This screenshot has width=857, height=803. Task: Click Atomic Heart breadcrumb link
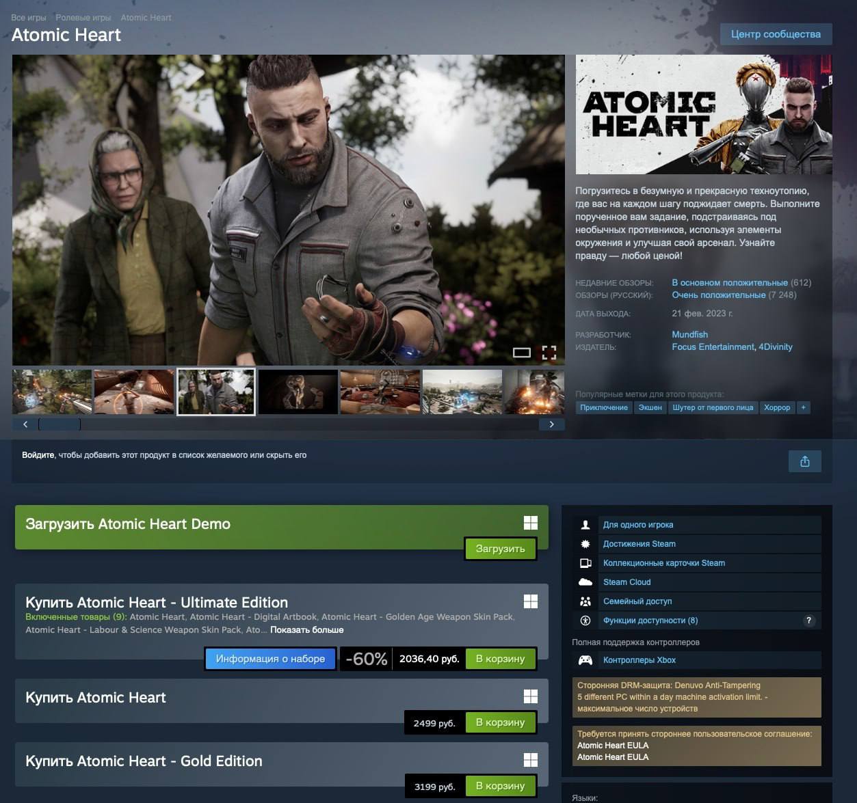click(146, 18)
